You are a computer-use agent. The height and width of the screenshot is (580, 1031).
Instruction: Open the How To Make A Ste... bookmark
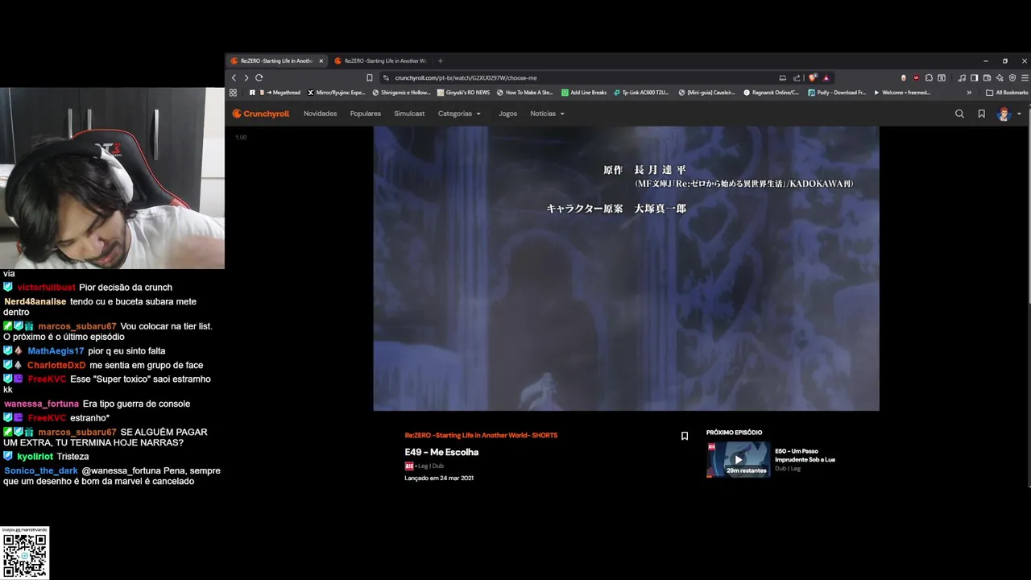(524, 93)
